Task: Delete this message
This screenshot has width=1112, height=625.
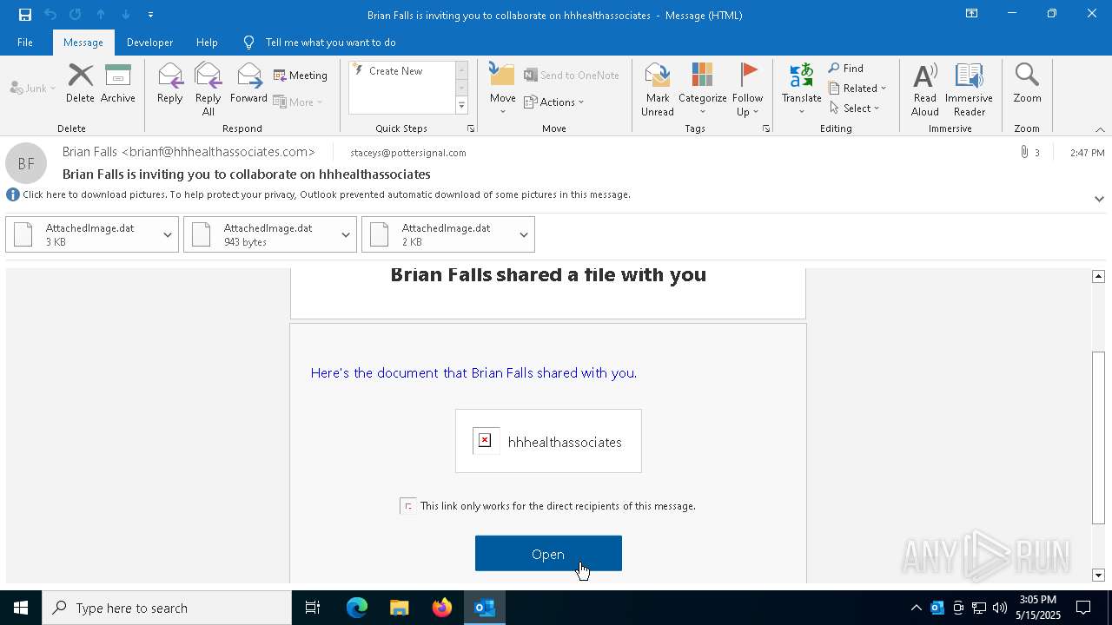Action: tap(80, 84)
